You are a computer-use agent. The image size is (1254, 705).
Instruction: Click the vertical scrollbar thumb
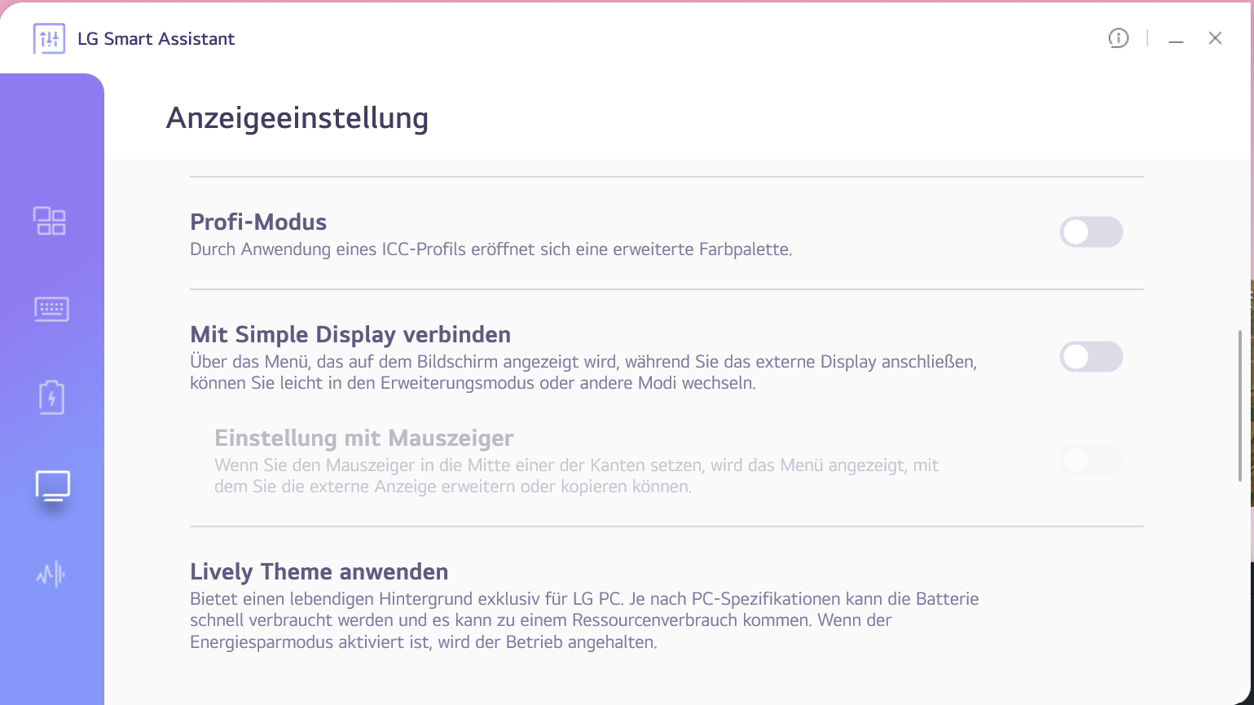pos(1239,405)
